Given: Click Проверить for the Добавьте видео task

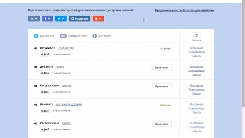Looking at the screenshot, I should pyautogui.click(x=162, y=67).
